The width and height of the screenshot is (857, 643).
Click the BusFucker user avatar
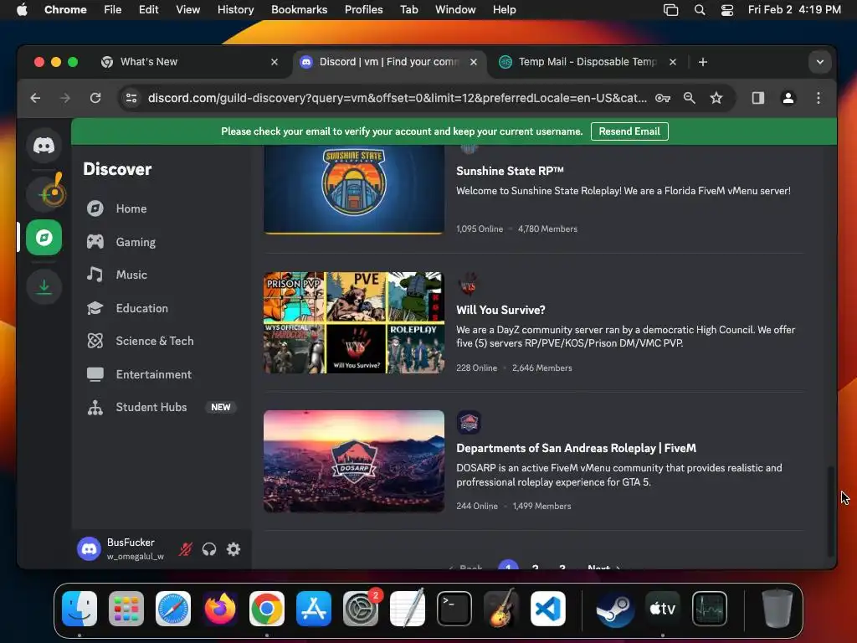pyautogui.click(x=89, y=549)
